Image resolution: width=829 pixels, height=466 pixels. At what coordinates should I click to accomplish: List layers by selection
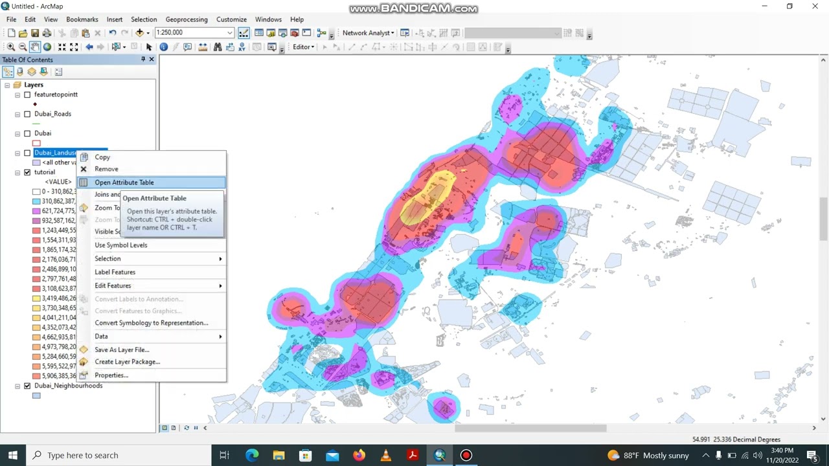point(43,72)
